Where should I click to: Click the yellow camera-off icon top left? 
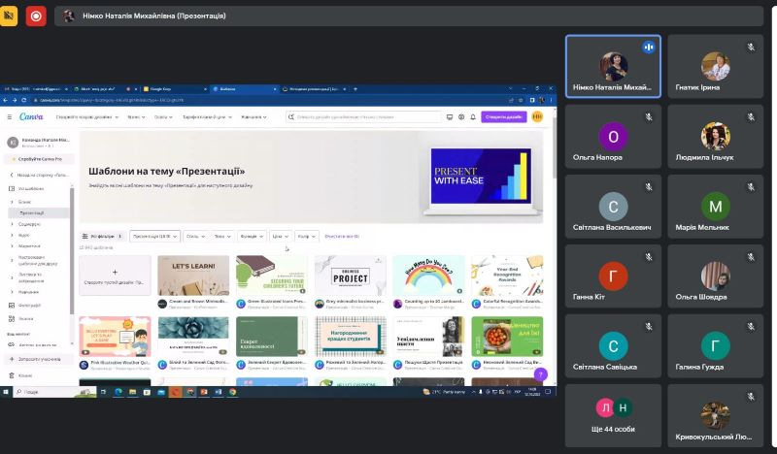tap(9, 16)
